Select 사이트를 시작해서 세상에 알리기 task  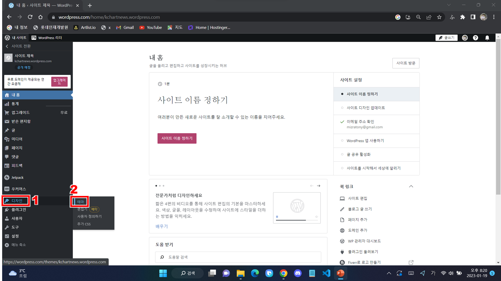tap(376, 168)
